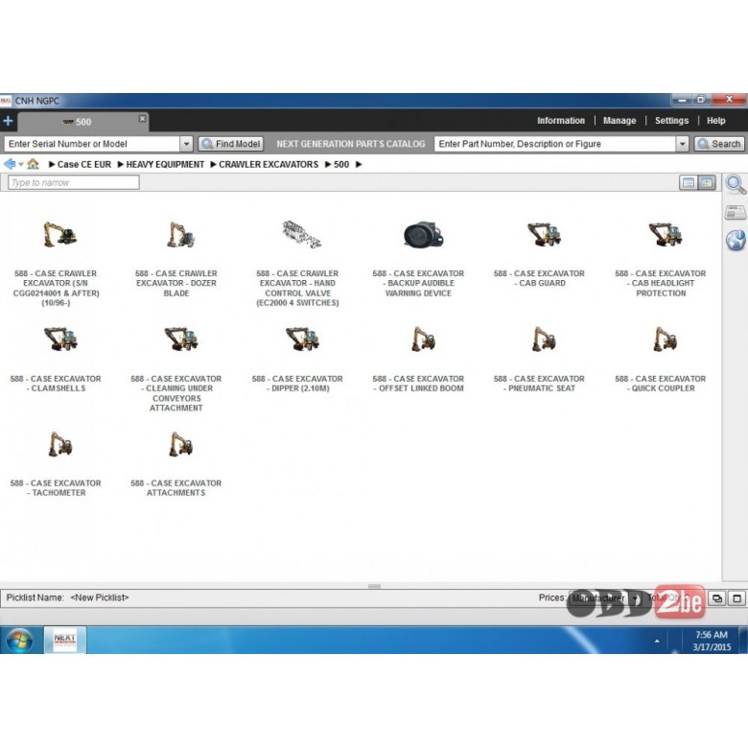This screenshot has height=748, width=748.
Task: Go back with the blue arrow
Action: (9, 164)
